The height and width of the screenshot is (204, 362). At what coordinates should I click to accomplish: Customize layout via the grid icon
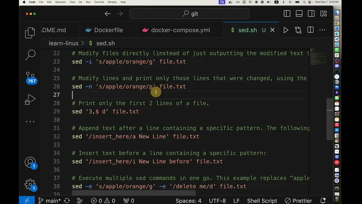click(324, 14)
